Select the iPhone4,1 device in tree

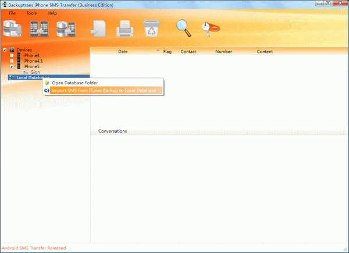coord(33,61)
